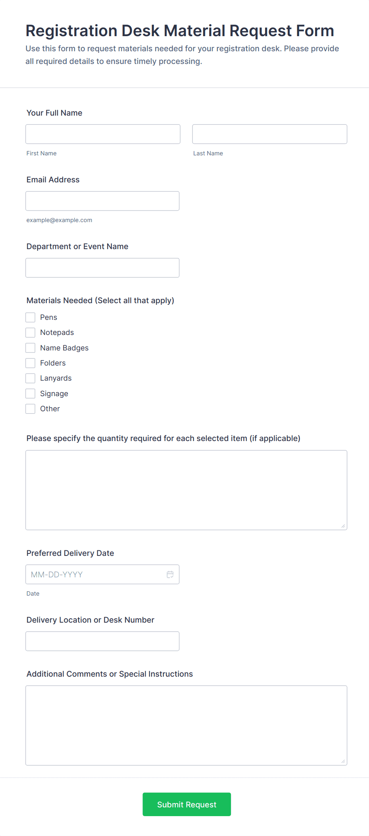Click the calendar icon in the date field

click(170, 574)
